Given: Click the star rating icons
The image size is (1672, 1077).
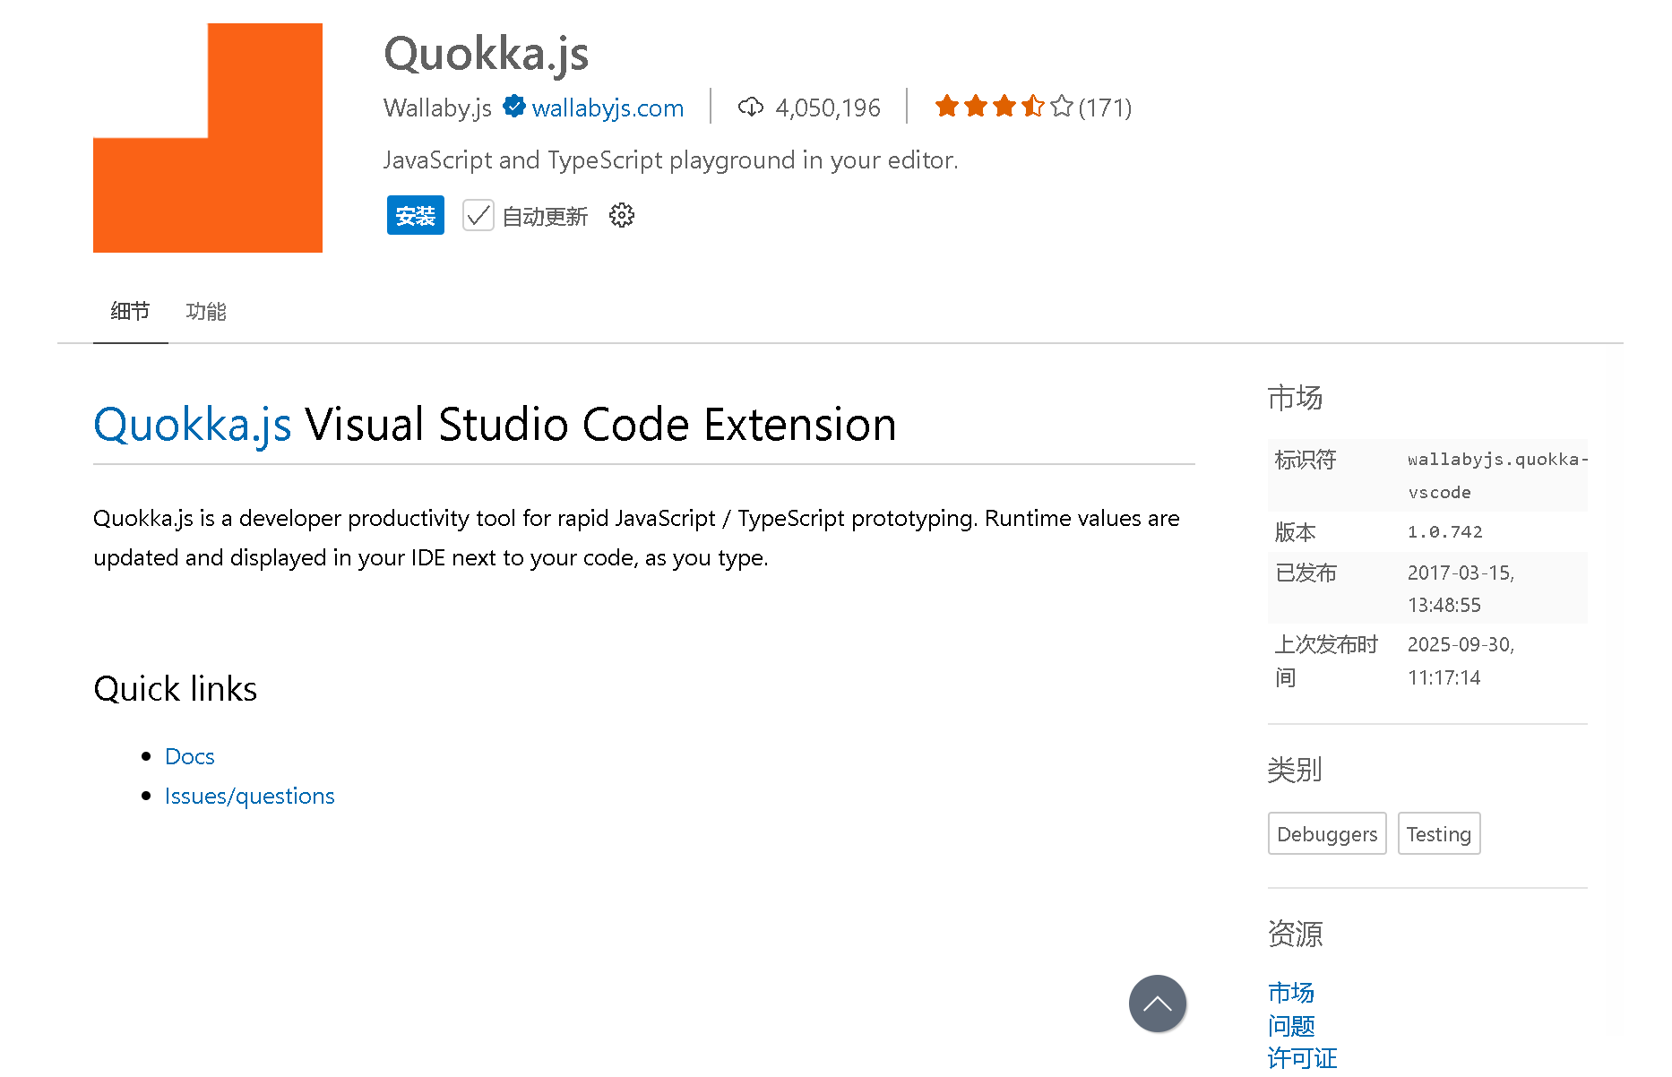Looking at the screenshot, I should (x=1004, y=107).
